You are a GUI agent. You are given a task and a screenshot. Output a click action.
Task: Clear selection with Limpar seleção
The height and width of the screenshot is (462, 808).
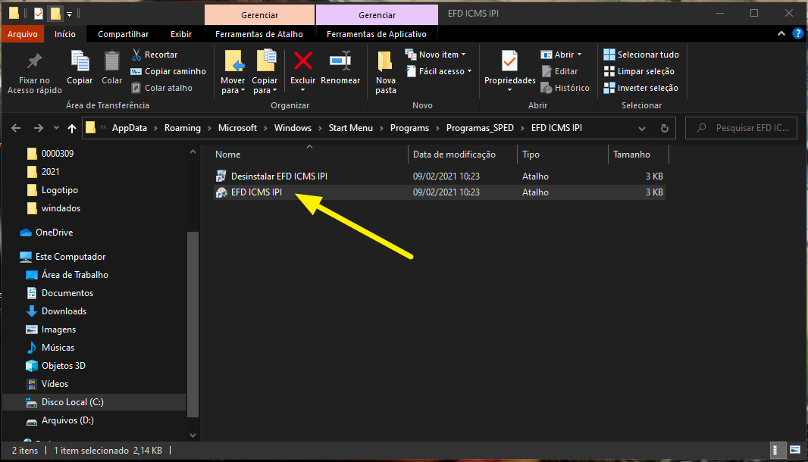point(639,71)
